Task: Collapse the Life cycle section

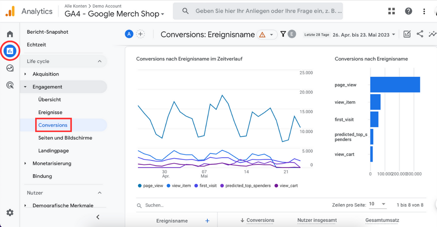Action: coord(100,61)
